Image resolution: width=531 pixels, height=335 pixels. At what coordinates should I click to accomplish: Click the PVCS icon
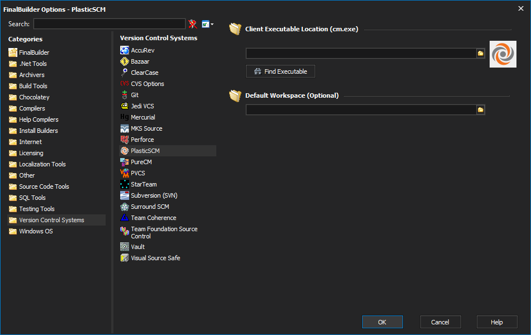[125, 173]
